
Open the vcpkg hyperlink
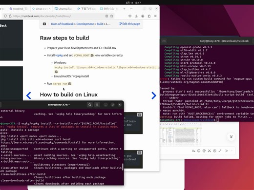click(x=59, y=55)
